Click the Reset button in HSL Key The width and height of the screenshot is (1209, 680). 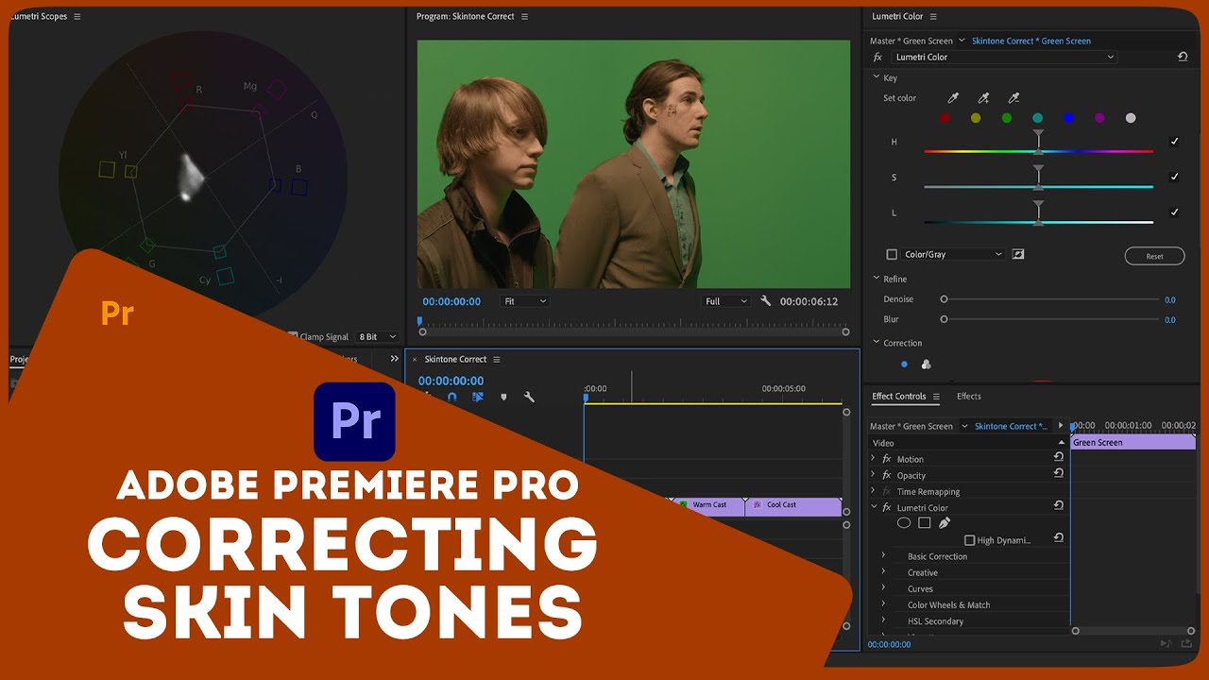(x=1154, y=256)
